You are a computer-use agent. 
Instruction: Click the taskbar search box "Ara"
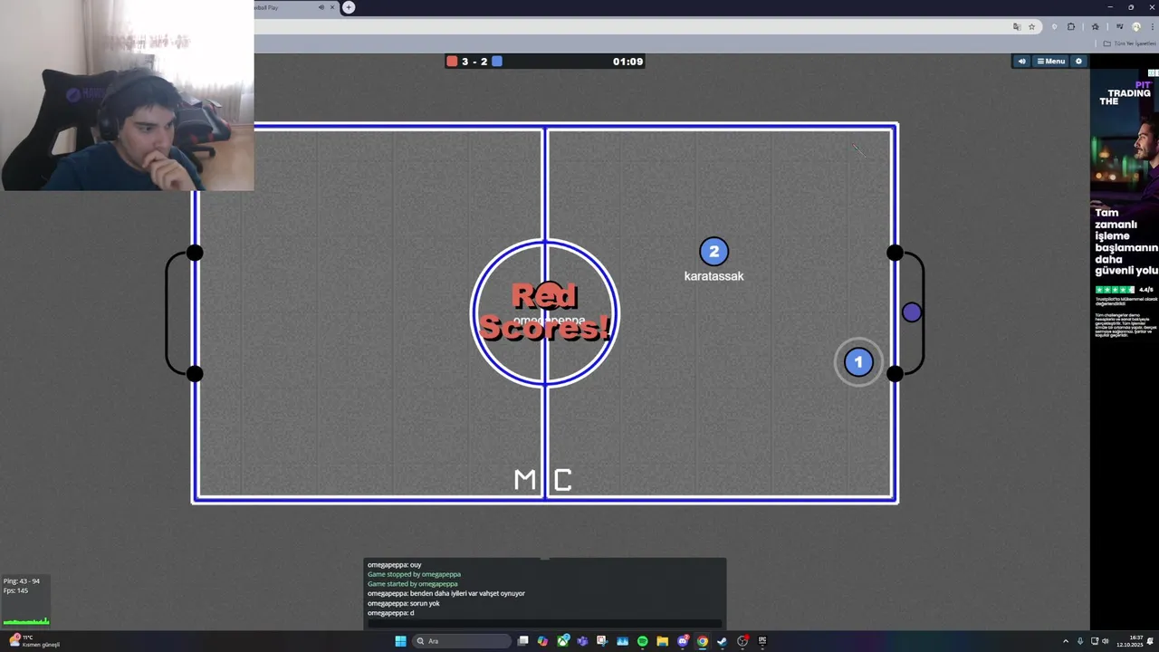(462, 641)
